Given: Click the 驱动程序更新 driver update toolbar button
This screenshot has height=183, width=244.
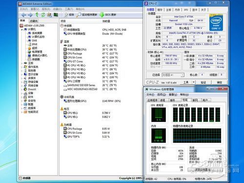Looking at the screenshot, I should 87,15.
